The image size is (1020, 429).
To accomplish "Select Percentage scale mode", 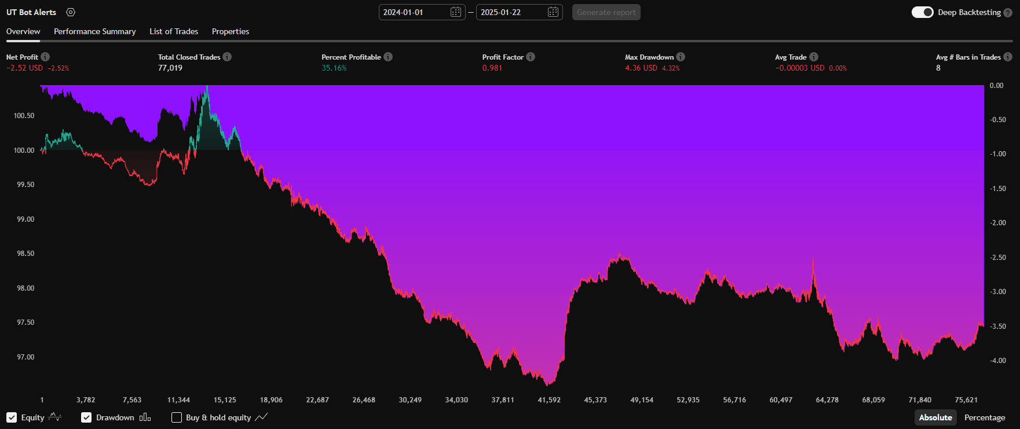I will point(985,417).
